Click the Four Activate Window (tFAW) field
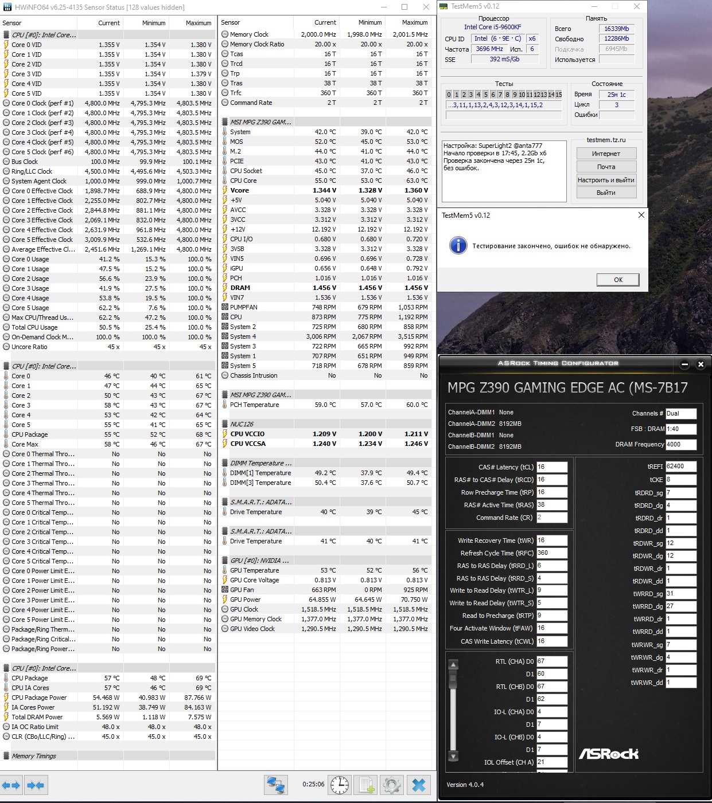 pos(552,628)
